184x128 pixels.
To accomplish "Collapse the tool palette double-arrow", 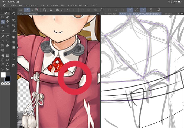I will coord(1,9).
